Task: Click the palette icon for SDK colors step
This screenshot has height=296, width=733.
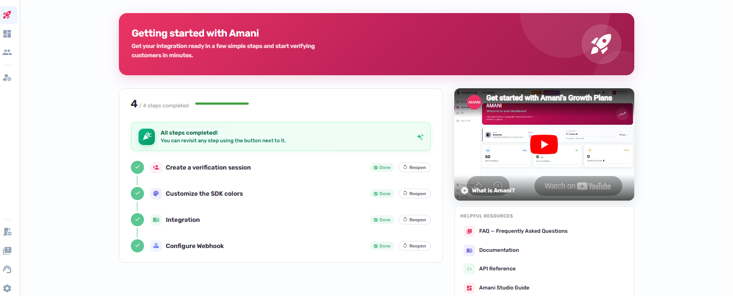Action: [x=156, y=194]
